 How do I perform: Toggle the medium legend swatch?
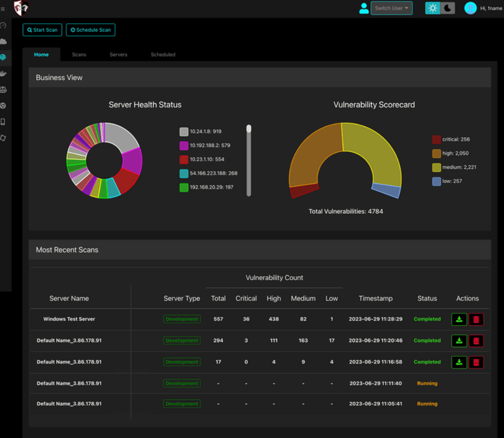click(436, 167)
